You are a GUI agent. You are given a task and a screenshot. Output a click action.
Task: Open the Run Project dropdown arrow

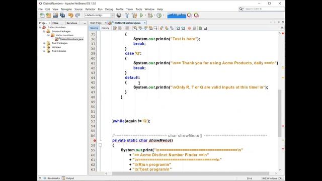pyautogui.click(x=145, y=15)
